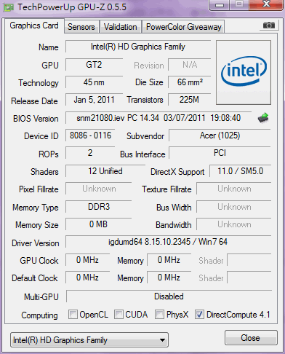Toggle the PhysX checkbox
The image size is (285, 354).
[159, 314]
